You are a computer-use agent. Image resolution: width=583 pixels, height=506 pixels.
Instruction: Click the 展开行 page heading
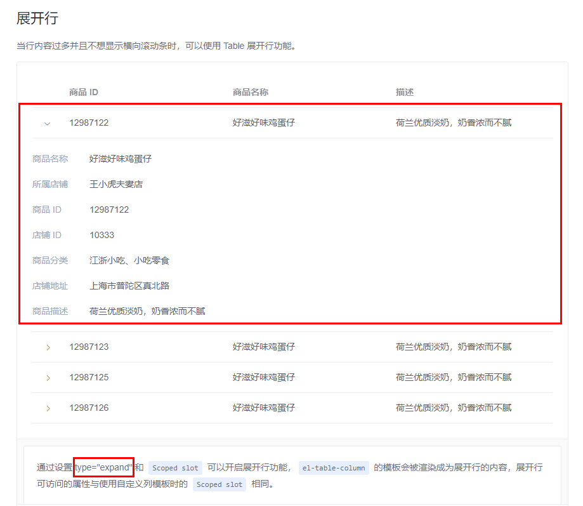click(36, 19)
